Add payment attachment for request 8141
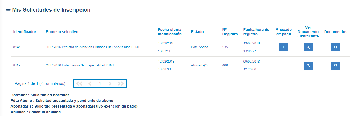The width and height of the screenshot is (354, 116). point(284,47)
